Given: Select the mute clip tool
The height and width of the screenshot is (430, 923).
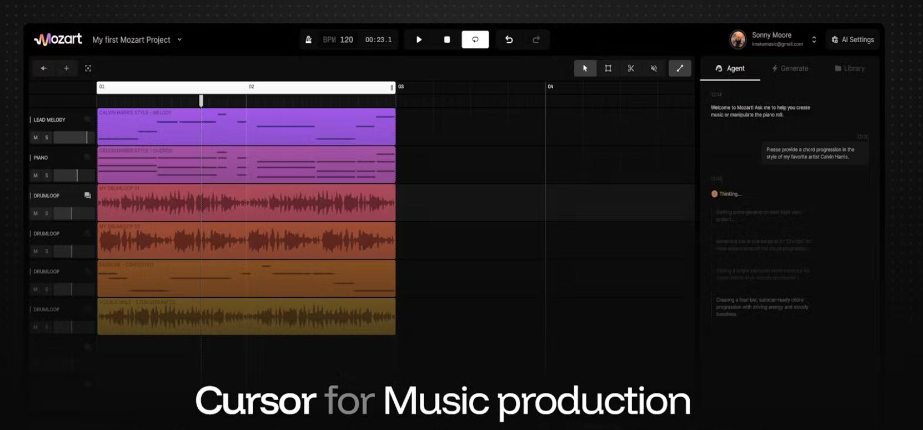Looking at the screenshot, I should 654,68.
